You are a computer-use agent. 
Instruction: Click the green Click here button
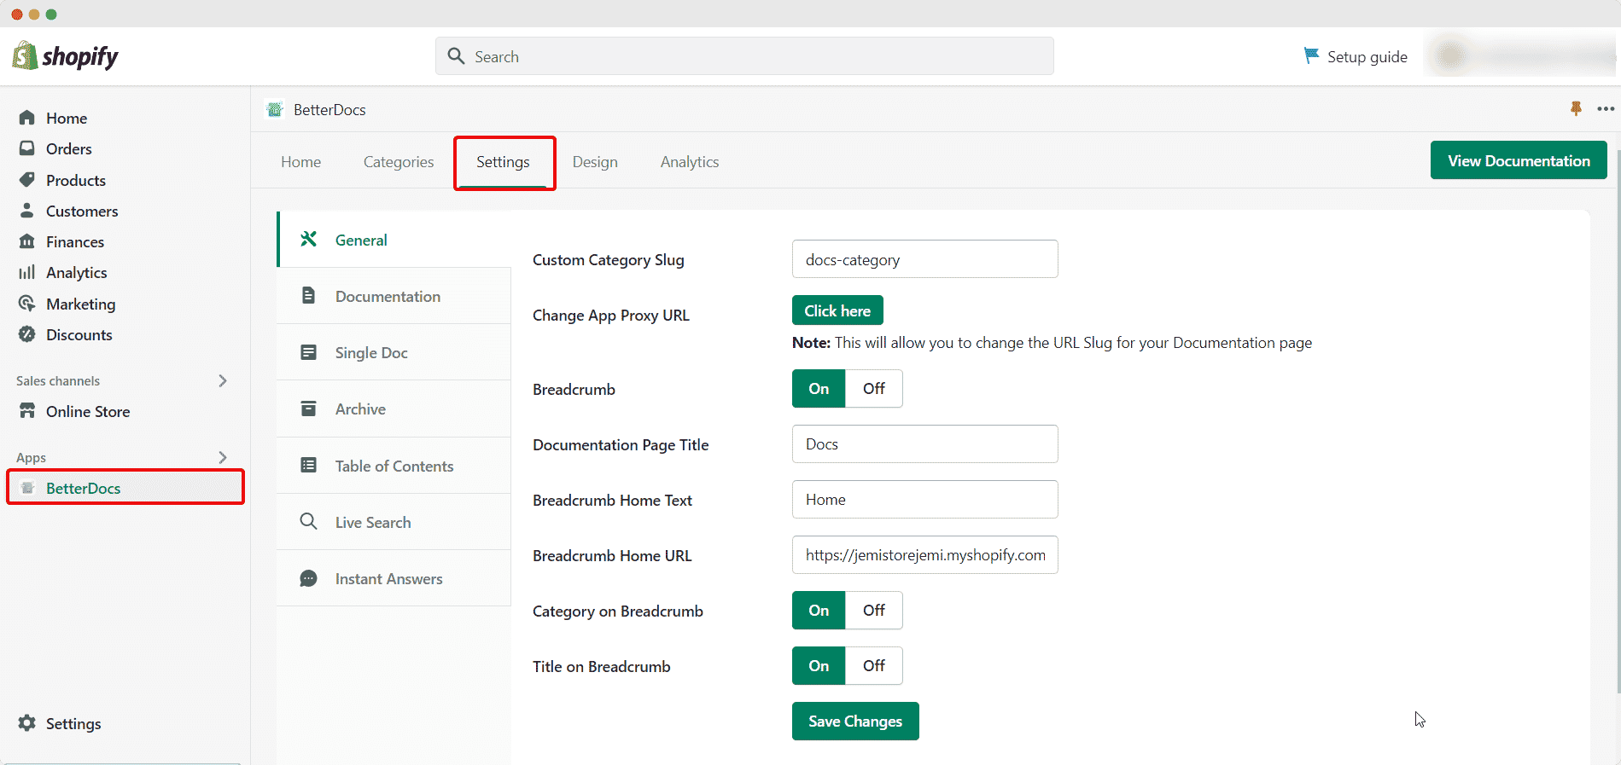[837, 310]
